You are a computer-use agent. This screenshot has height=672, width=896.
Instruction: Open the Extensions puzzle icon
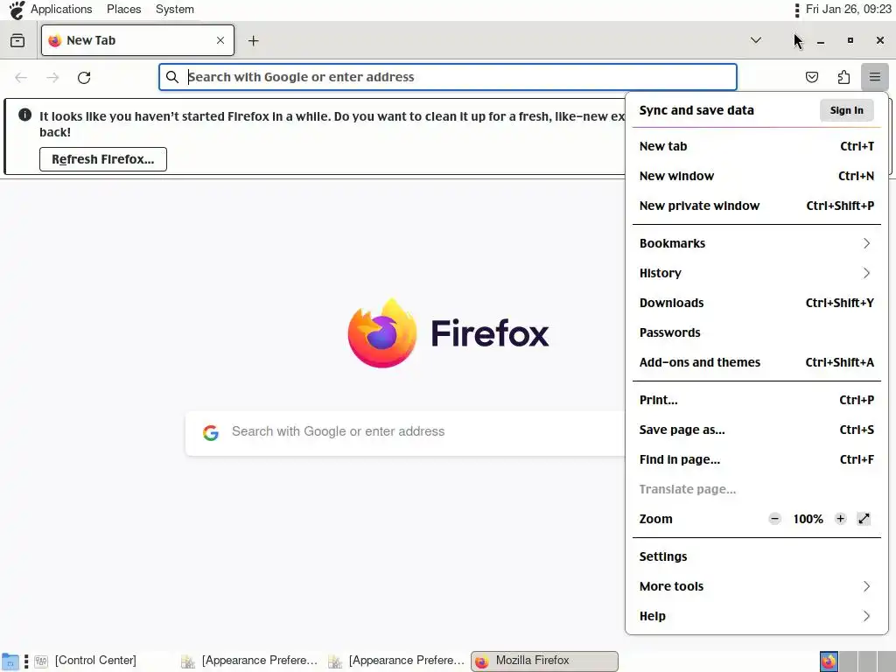(843, 77)
